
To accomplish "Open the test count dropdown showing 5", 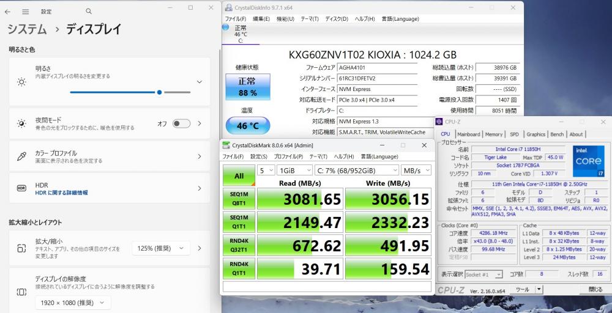I will [266, 171].
